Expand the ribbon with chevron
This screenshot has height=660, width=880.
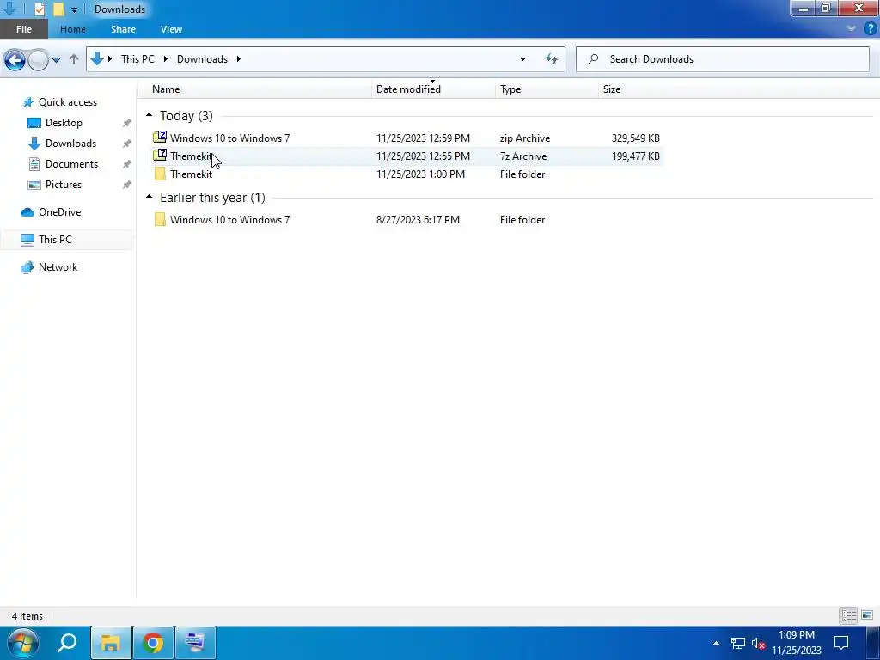point(851,28)
